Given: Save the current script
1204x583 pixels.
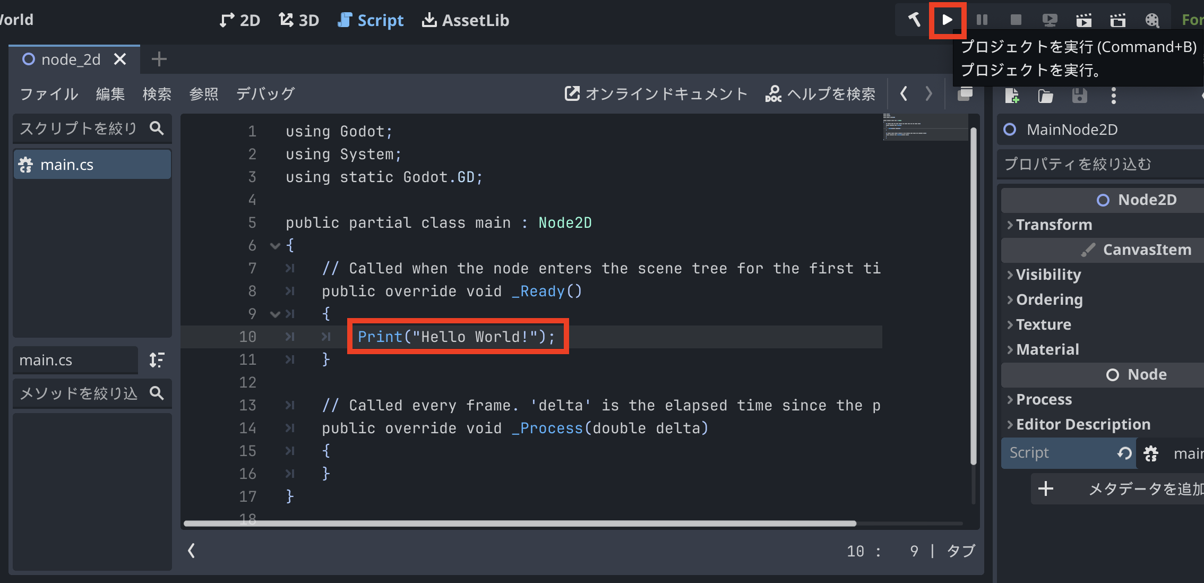Looking at the screenshot, I should click(x=1079, y=96).
